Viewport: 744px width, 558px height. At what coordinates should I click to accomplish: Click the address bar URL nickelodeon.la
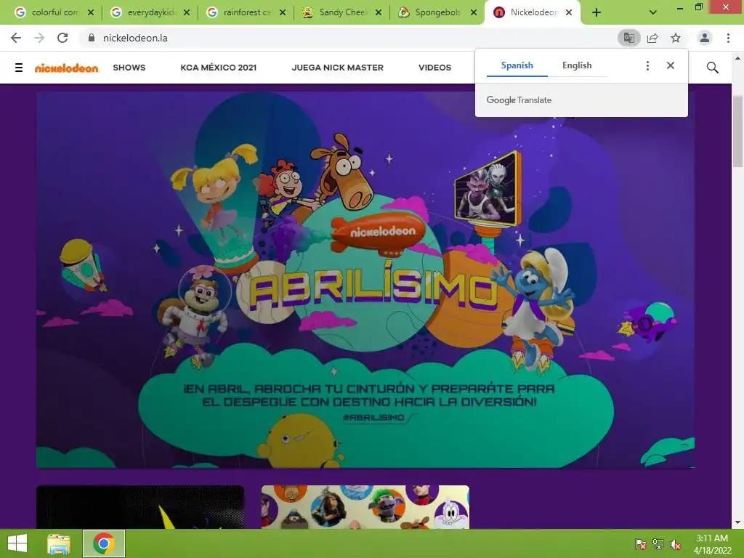135,38
